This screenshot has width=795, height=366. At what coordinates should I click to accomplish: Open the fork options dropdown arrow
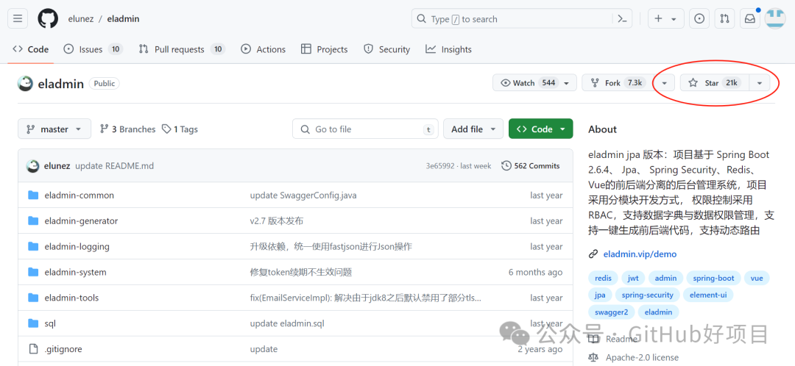[x=665, y=83]
